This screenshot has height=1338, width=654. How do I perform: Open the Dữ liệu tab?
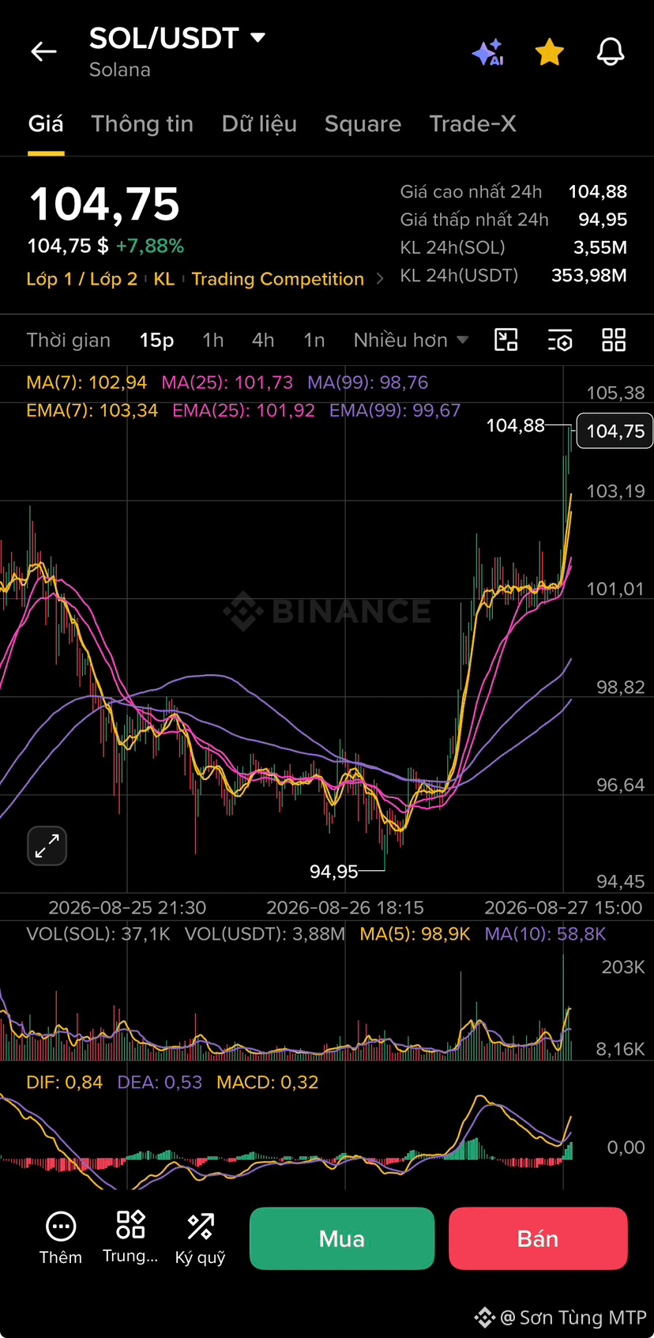point(259,124)
